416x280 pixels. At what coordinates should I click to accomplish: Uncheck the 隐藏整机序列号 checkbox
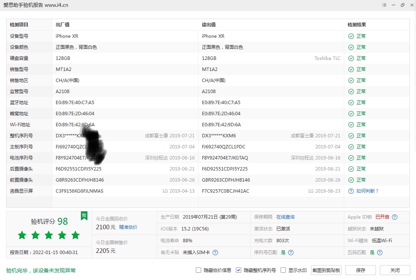point(239,270)
